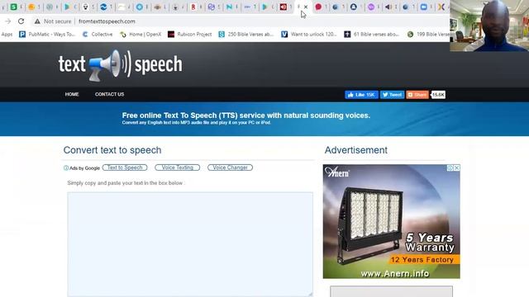Click inside the text-to-speech input box
Screen dimensions: 529x297
(190, 244)
